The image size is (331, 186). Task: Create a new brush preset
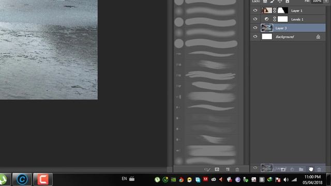[228, 169]
